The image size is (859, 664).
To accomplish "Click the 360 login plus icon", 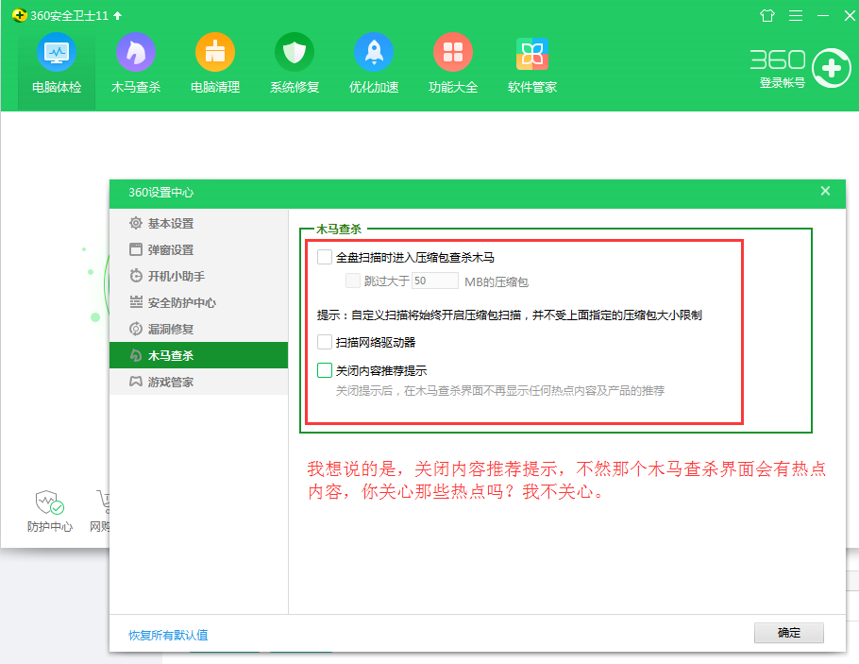I will point(831,69).
